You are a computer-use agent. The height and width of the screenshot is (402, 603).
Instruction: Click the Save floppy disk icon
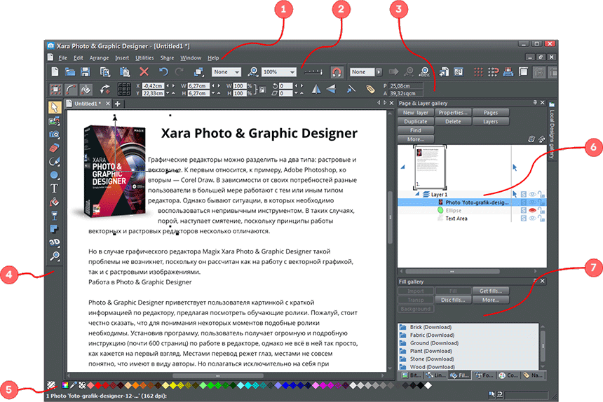click(x=85, y=72)
